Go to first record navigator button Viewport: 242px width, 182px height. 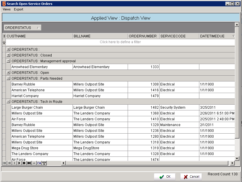(4, 163)
